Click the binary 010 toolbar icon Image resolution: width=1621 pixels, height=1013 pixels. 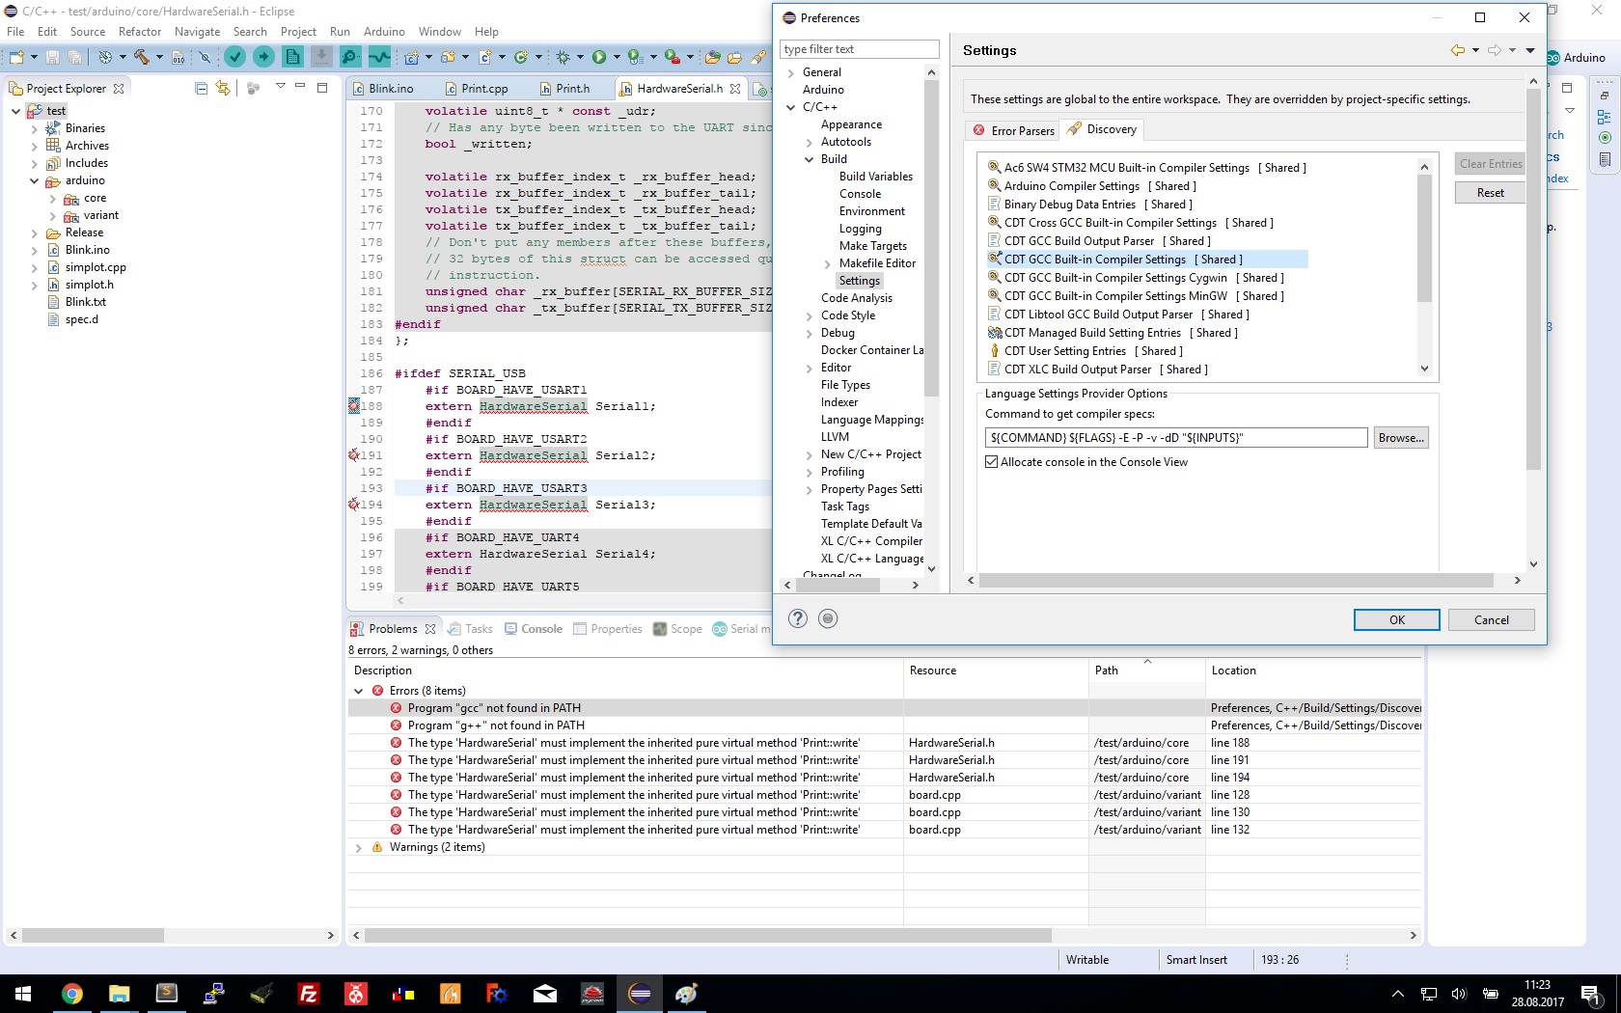(179, 57)
